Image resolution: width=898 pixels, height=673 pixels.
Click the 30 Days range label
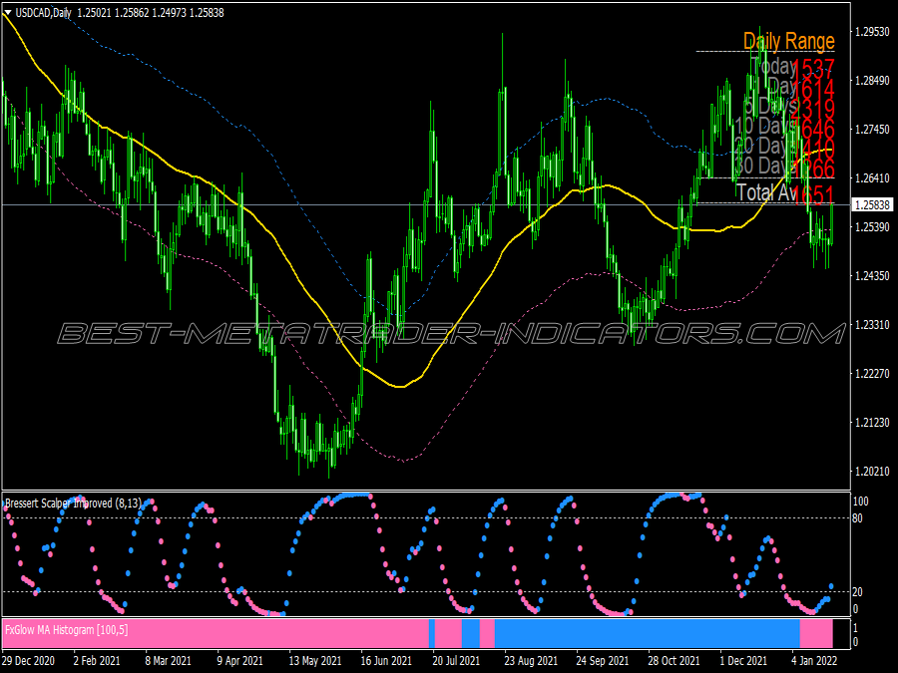coord(765,166)
